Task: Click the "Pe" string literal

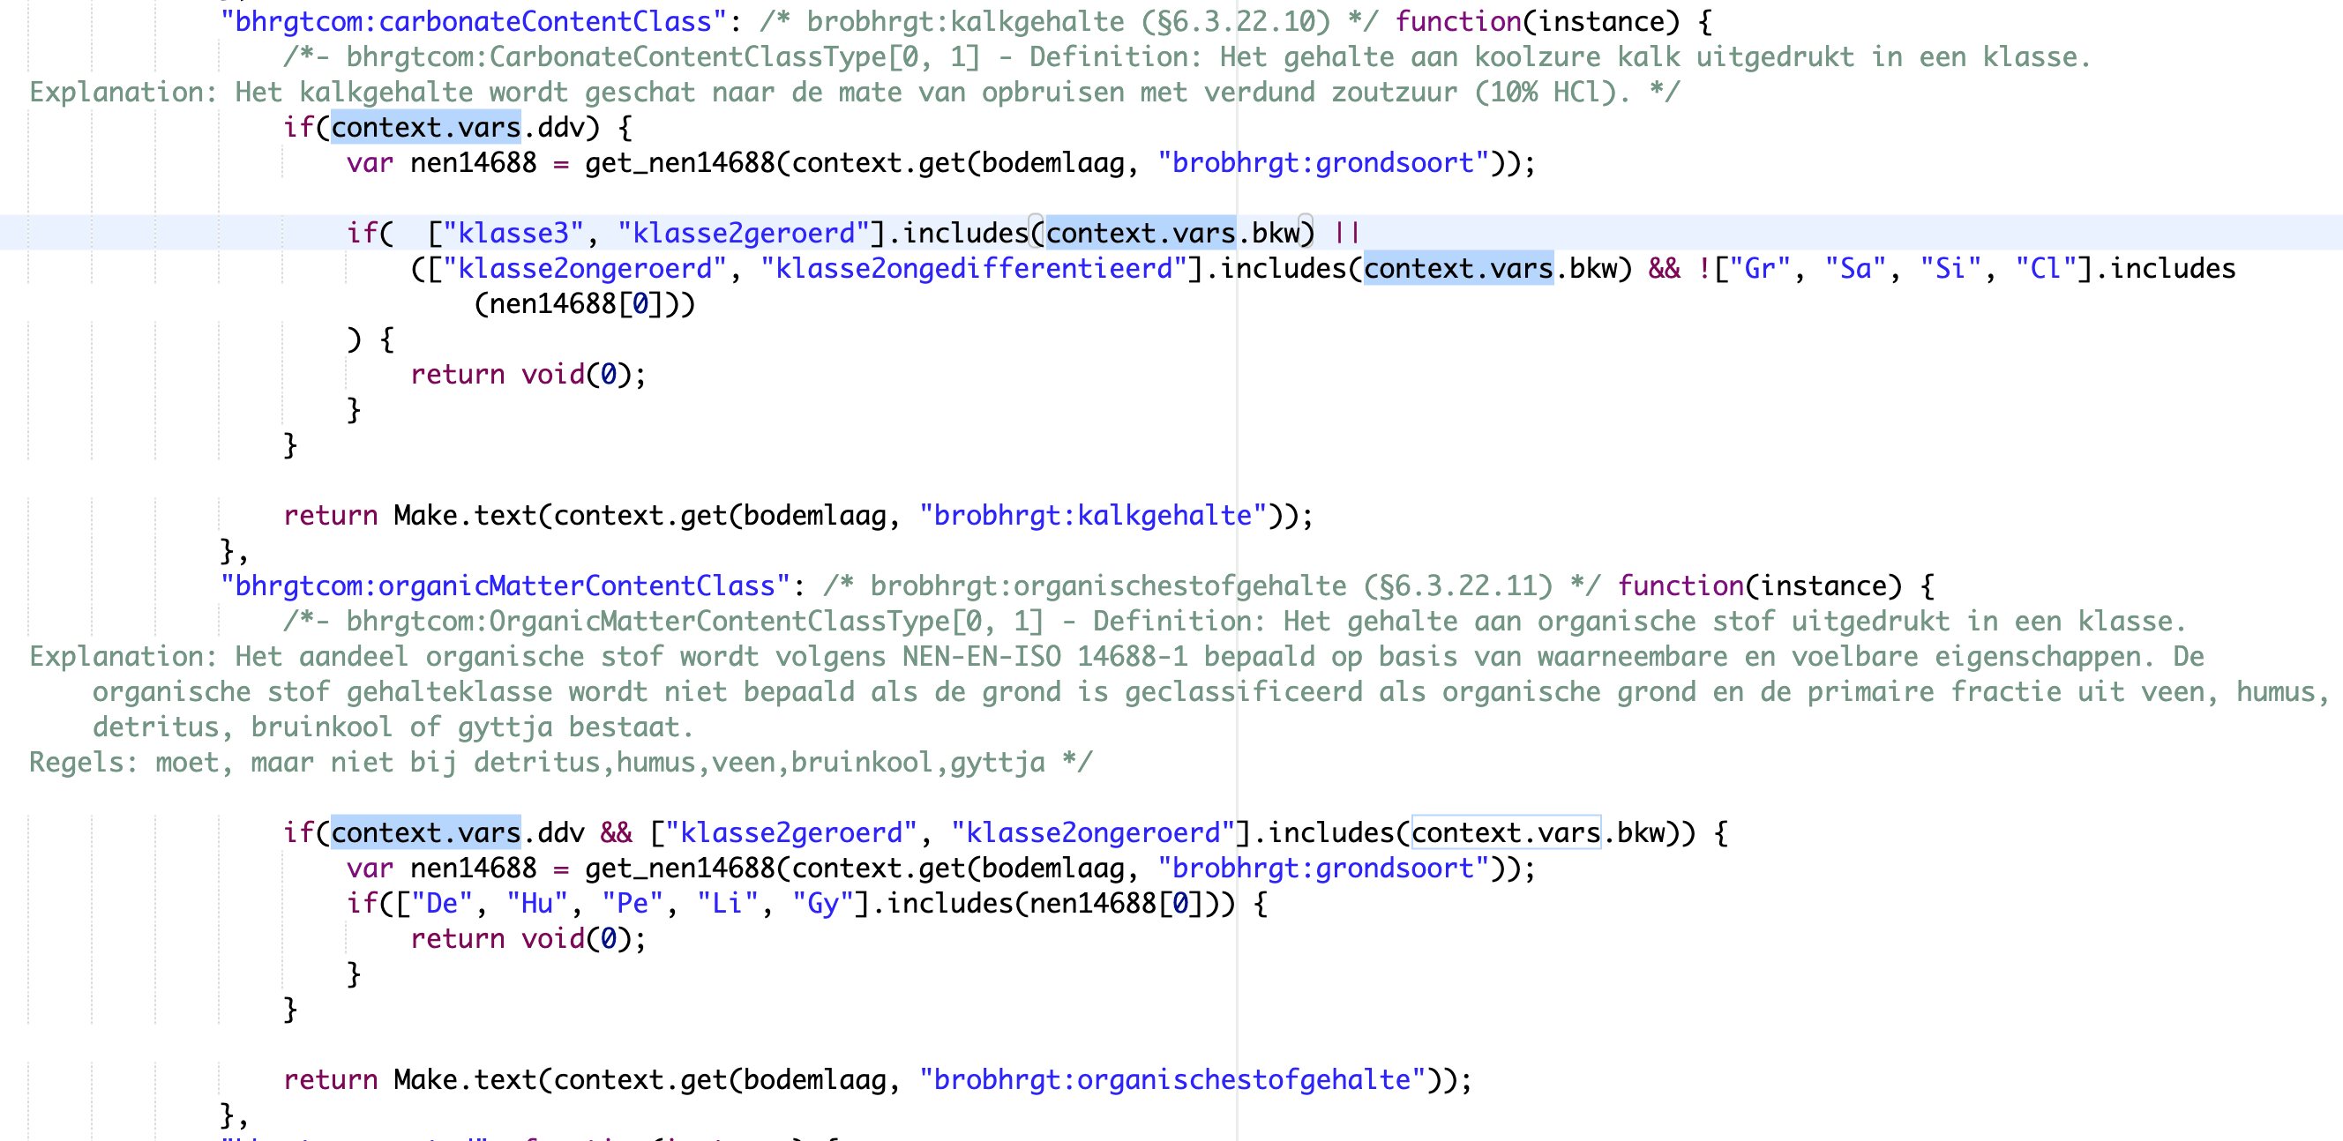Action: [633, 905]
